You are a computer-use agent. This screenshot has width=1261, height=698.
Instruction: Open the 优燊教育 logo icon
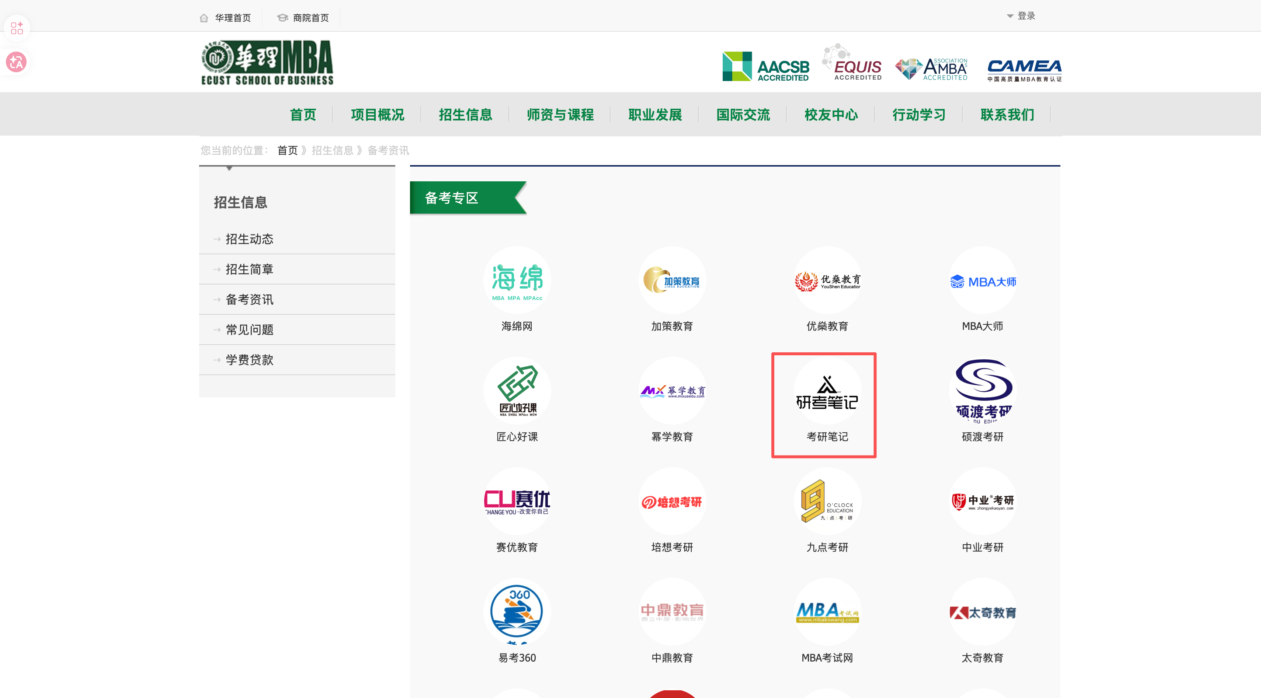pyautogui.click(x=827, y=280)
